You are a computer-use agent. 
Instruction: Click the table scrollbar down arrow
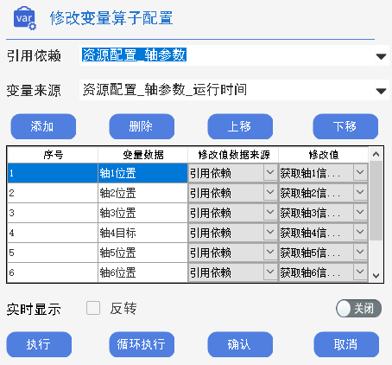click(376, 276)
